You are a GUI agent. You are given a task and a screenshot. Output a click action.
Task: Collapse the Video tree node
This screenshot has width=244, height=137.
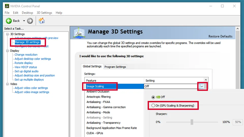(x=7, y=84)
